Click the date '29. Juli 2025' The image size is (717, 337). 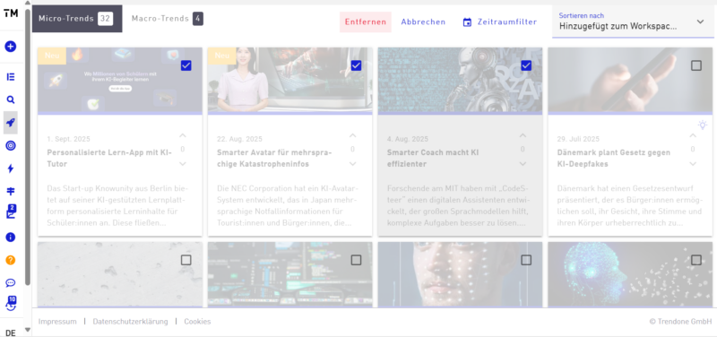578,139
